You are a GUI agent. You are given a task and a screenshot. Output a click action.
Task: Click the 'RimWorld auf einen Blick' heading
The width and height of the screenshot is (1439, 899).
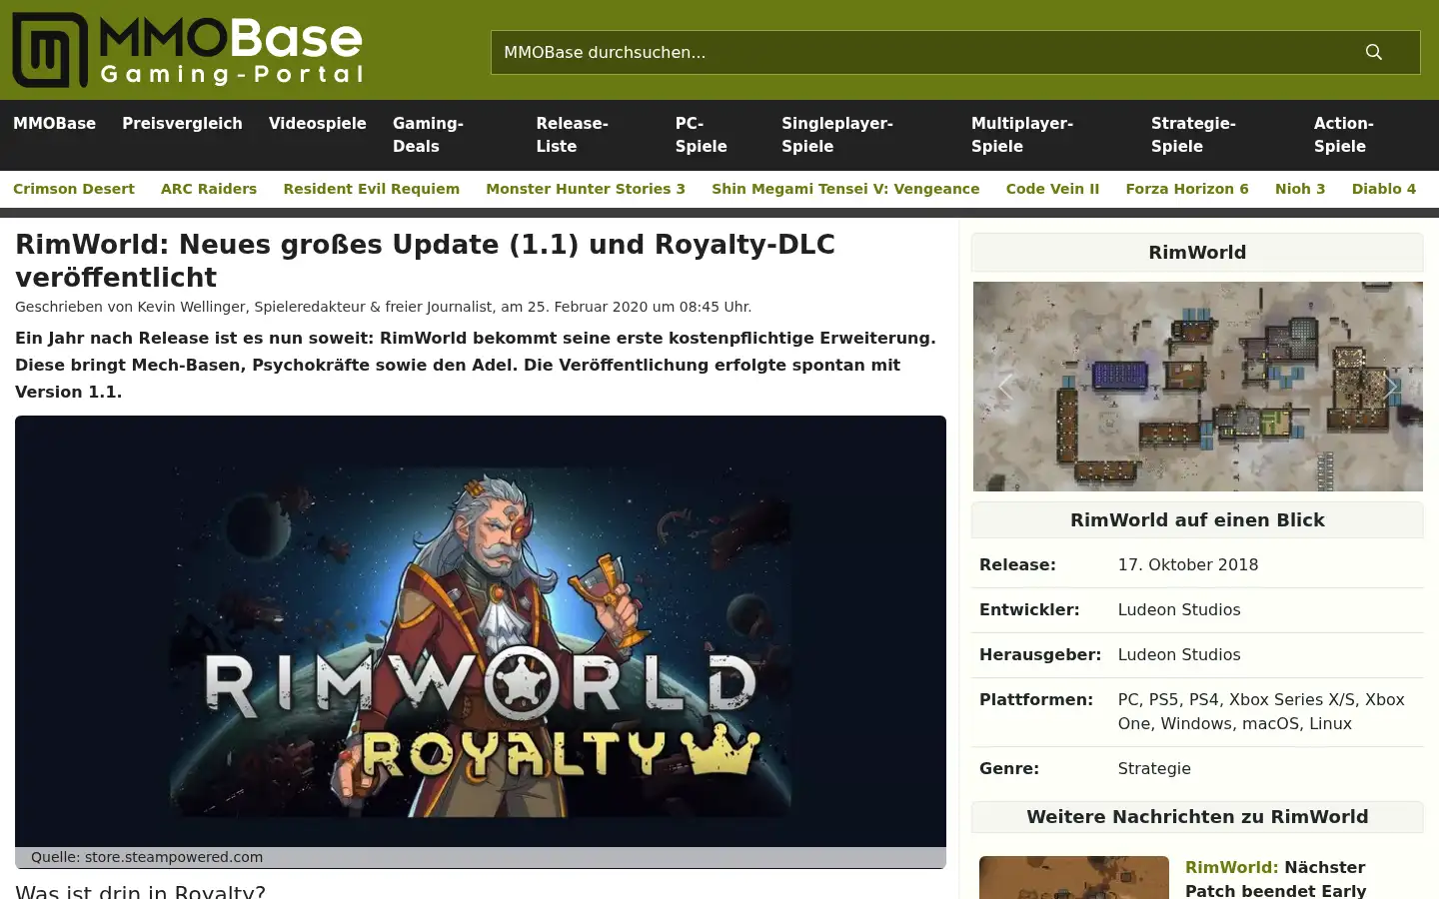[1197, 520]
